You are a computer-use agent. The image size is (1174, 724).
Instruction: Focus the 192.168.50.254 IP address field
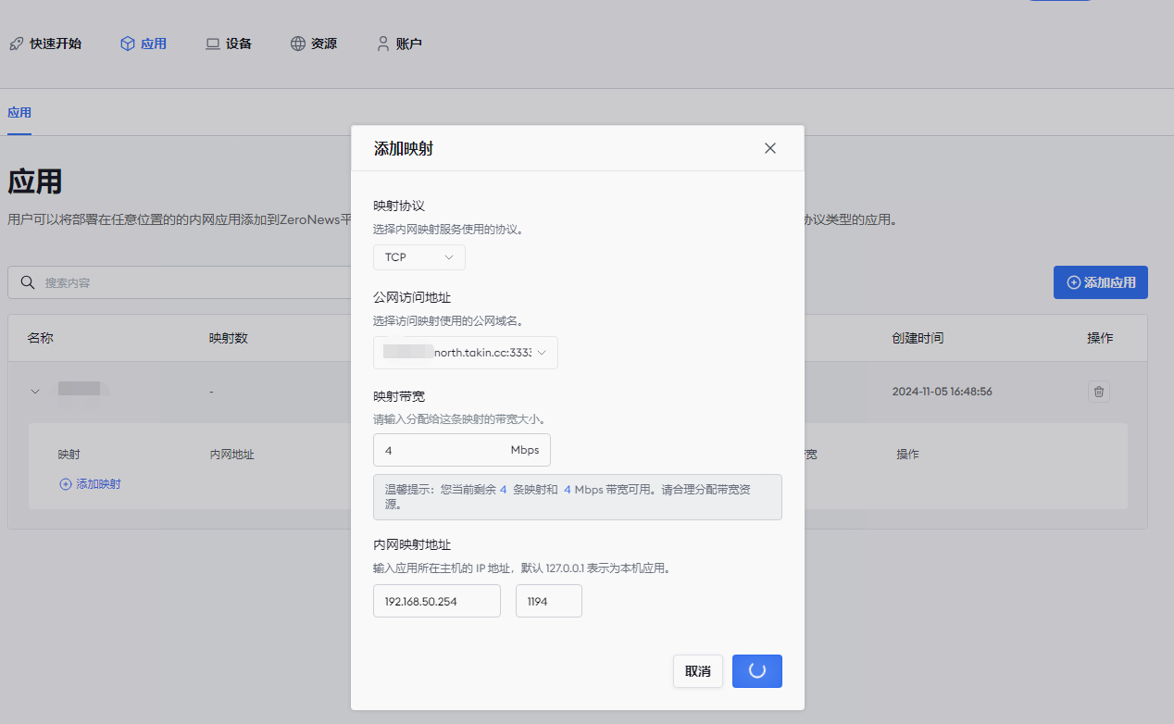point(437,601)
